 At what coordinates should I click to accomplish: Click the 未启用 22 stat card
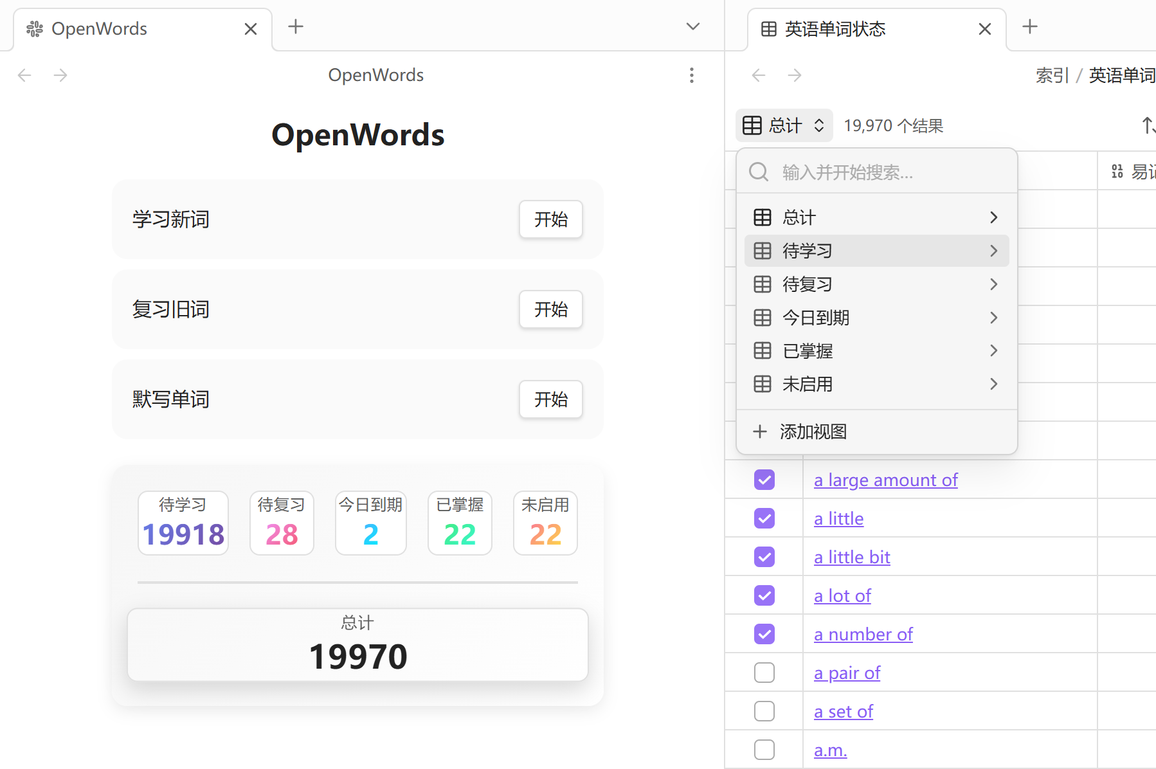point(545,523)
